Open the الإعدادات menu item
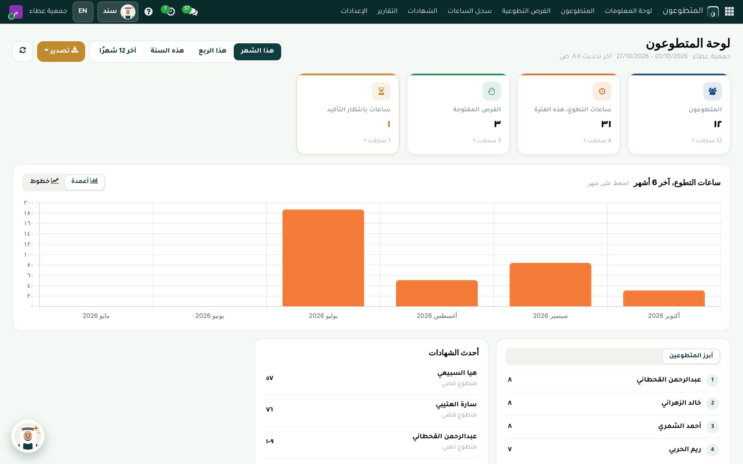 point(354,11)
